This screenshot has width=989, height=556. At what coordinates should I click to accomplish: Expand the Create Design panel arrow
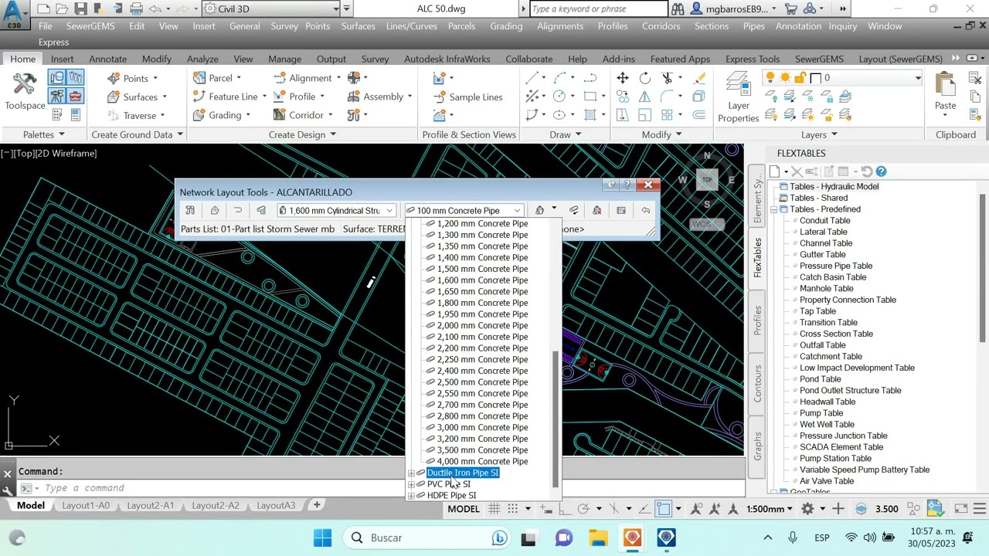tap(333, 134)
